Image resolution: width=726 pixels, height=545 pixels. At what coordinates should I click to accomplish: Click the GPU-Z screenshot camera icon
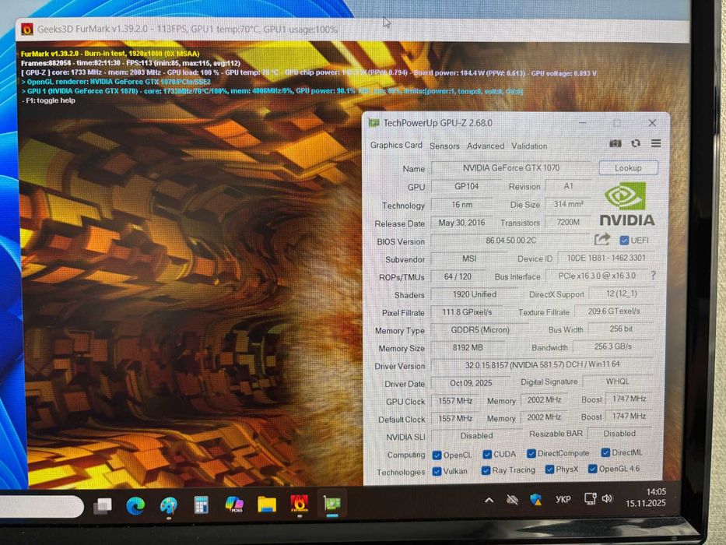tap(615, 144)
